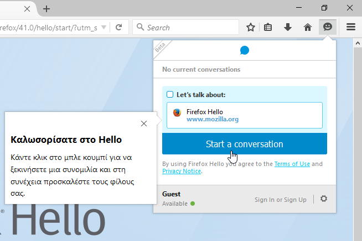The width and height of the screenshot is (362, 241).
Task: Open the Firefox Hello smiley toolbar button
Action: [328, 27]
